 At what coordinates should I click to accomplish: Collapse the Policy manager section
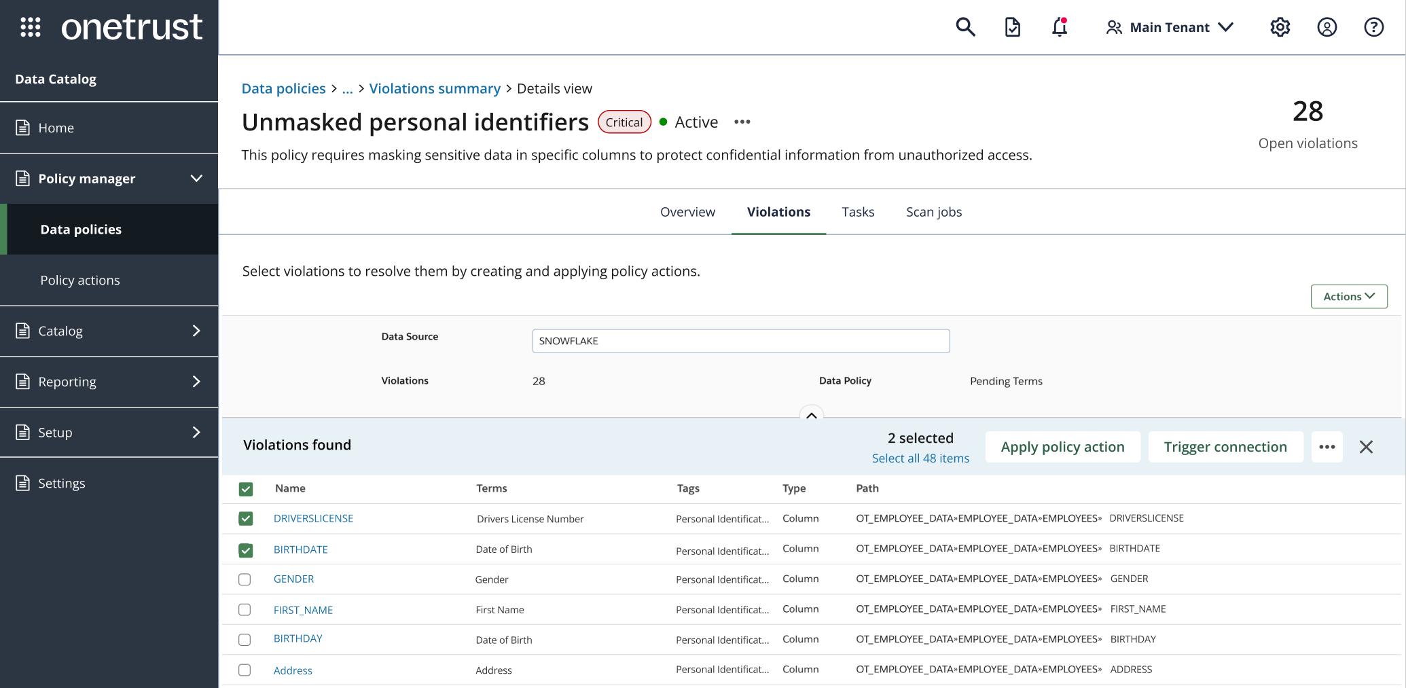tap(196, 178)
